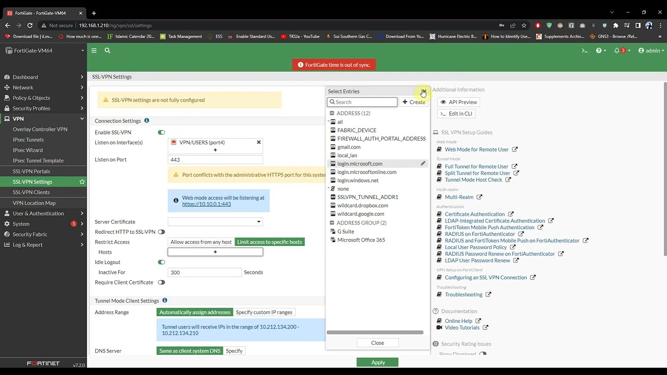
Task: Collapse the ADDRESS GROUP (2) section
Action: (332, 222)
